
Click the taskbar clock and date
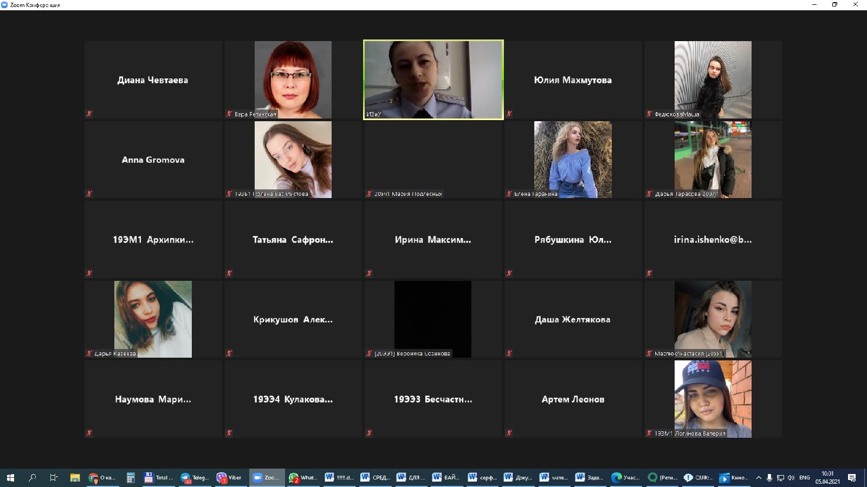pyautogui.click(x=827, y=477)
